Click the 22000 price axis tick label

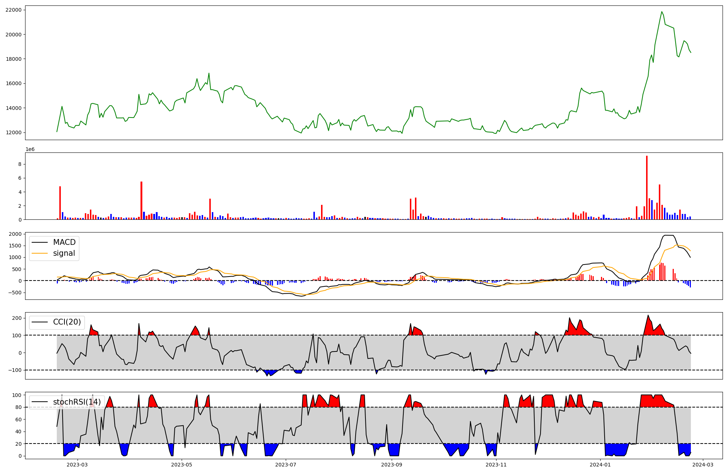[x=13, y=10]
